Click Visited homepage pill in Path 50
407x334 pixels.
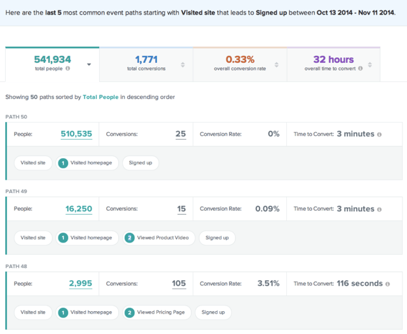[x=87, y=163]
